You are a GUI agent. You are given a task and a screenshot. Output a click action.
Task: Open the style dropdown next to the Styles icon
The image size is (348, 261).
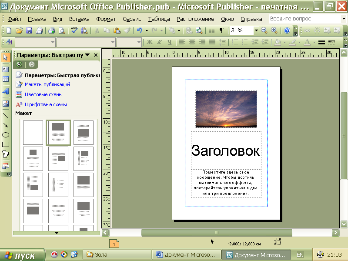(x=53, y=42)
